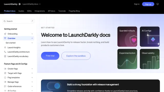Click the Explore the sandbox button
164x92 pixels.
(76, 56)
